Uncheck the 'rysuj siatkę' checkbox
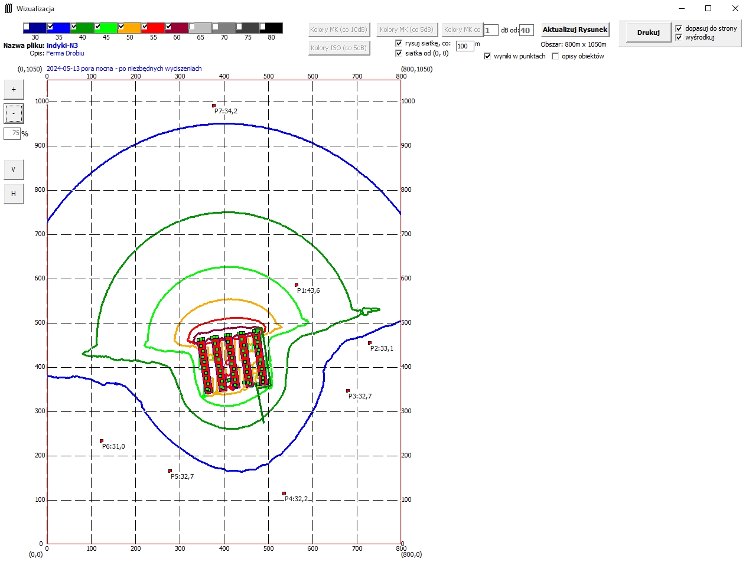 click(399, 43)
